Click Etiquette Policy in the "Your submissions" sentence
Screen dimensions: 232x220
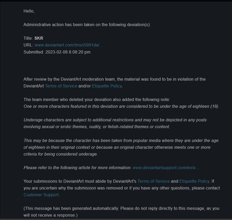(194, 181)
